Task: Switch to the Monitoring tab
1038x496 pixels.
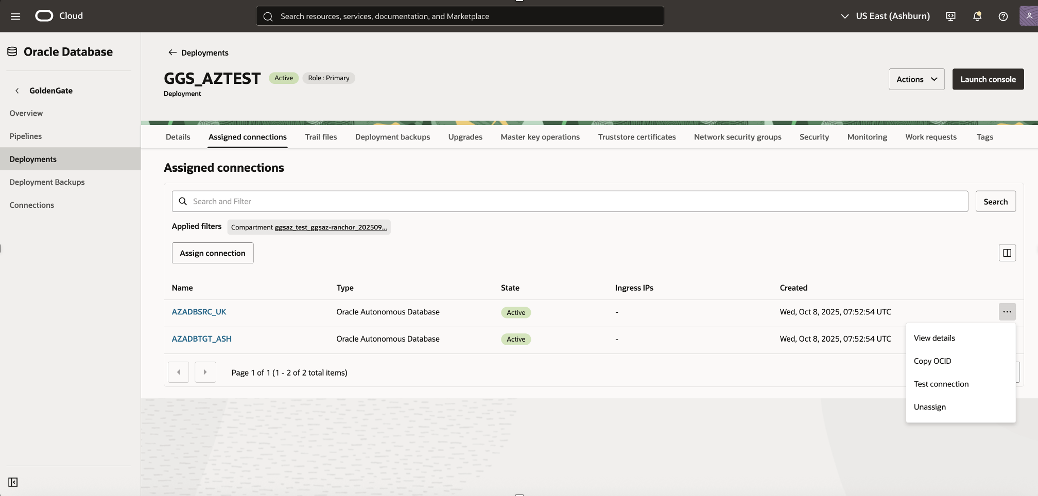Action: 867,137
